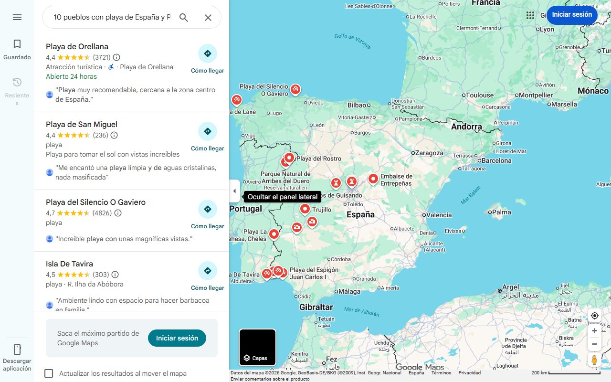Open the Google apps grid
This screenshot has height=382, width=611.
pos(530,15)
